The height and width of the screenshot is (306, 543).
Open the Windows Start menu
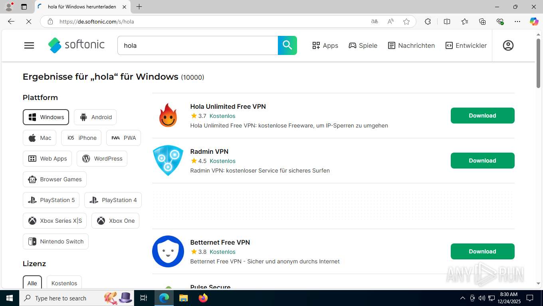[x=10, y=298]
